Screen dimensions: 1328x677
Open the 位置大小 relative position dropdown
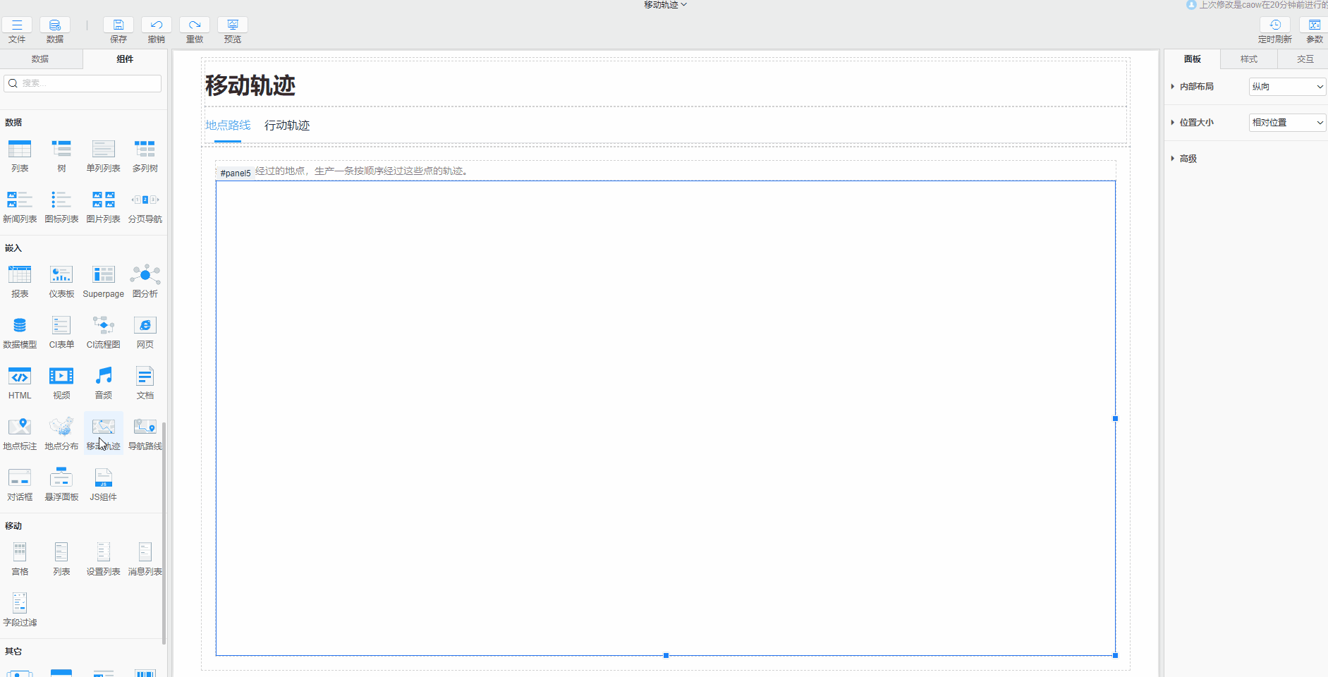[x=1287, y=123]
